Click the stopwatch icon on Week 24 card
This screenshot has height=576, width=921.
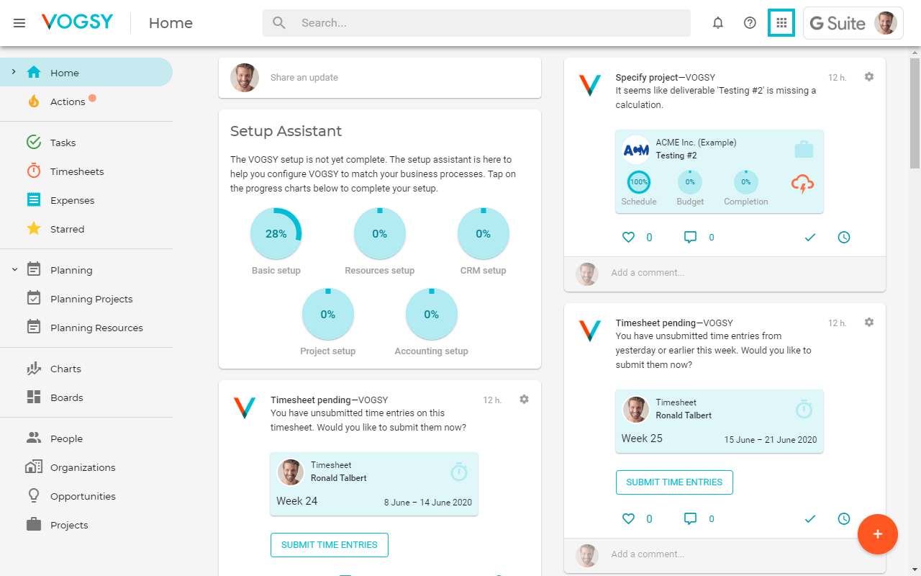pyautogui.click(x=459, y=472)
